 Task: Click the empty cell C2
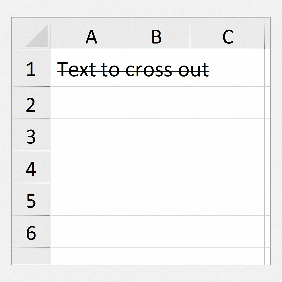tap(227, 103)
